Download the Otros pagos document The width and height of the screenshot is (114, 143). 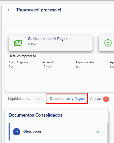(x=97, y=132)
